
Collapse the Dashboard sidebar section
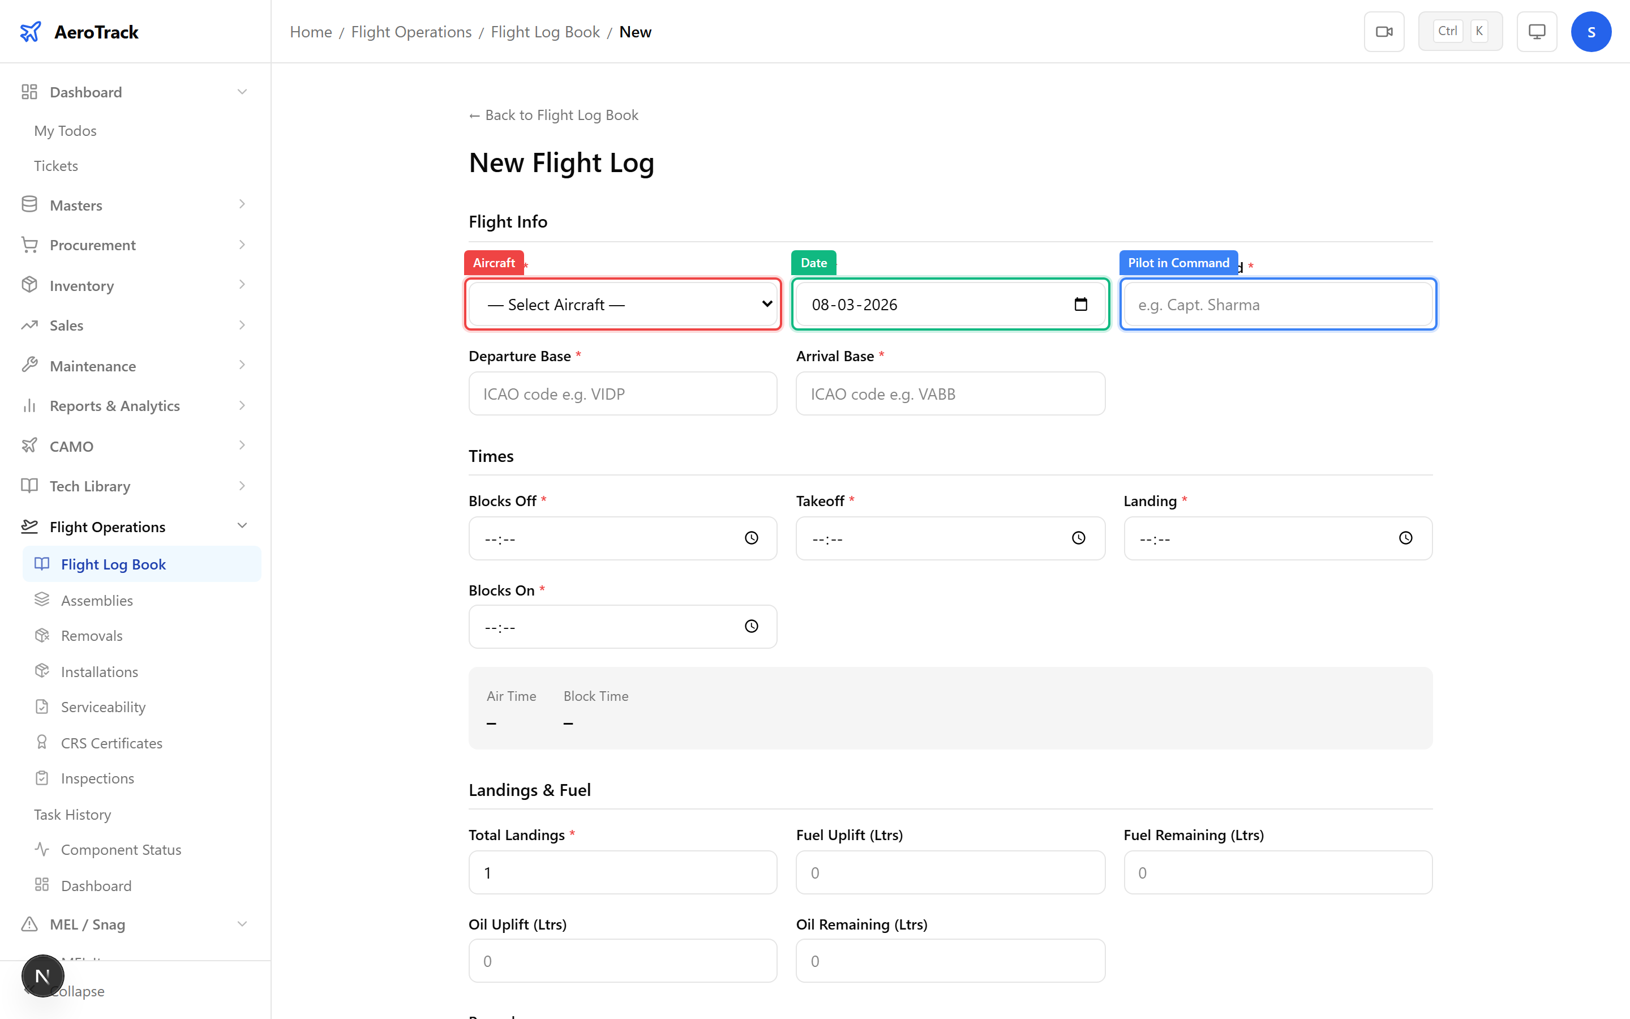(x=242, y=92)
